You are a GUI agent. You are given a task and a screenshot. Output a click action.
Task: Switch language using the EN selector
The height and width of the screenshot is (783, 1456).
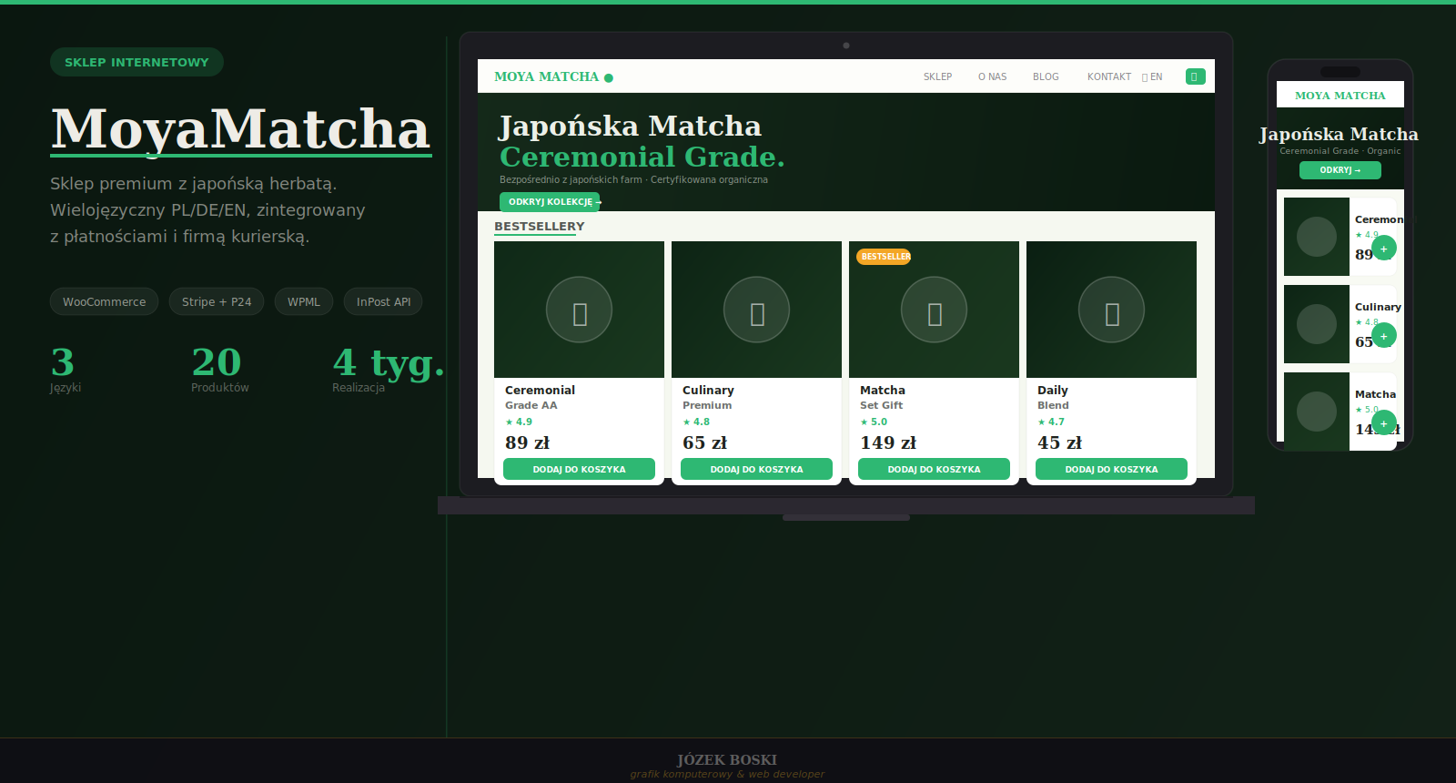[x=1152, y=77]
